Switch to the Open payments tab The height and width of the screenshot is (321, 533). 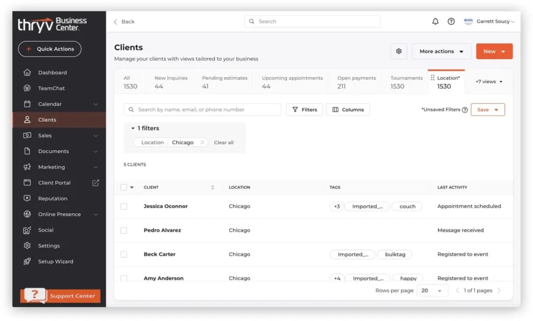[357, 82]
